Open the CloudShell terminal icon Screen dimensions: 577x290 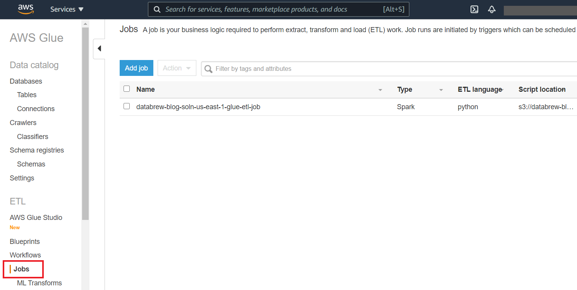(474, 9)
